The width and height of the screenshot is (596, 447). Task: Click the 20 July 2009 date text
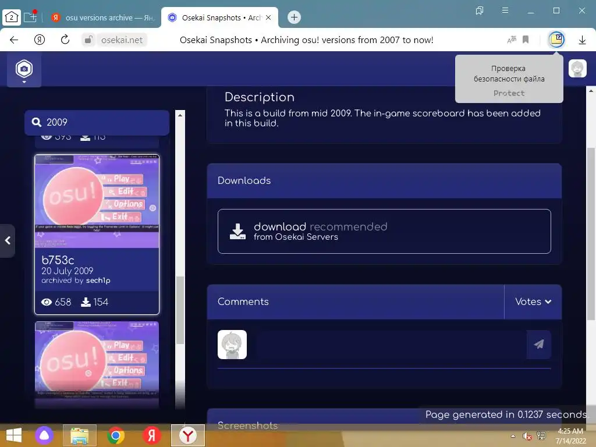(68, 271)
